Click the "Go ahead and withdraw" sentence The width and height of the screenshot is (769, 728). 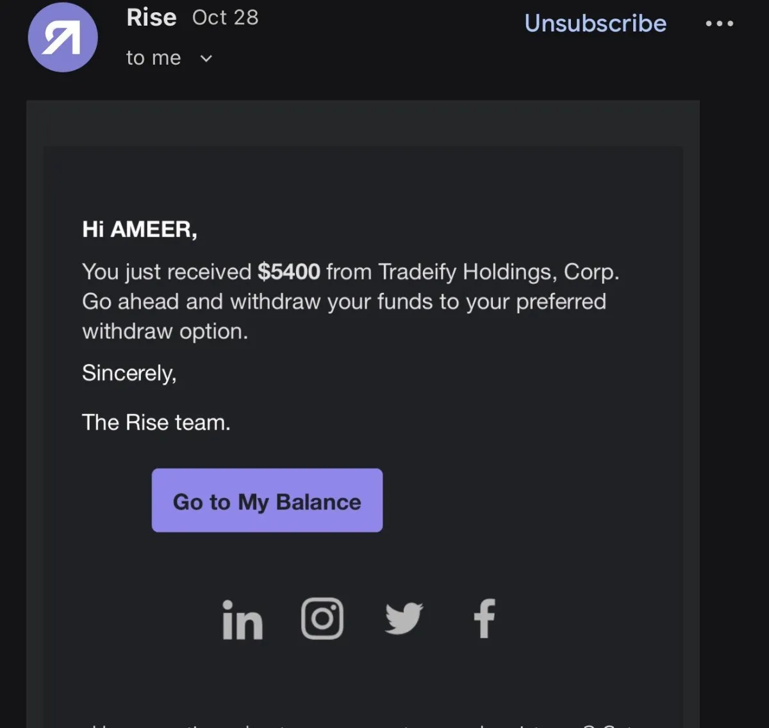pos(344,301)
